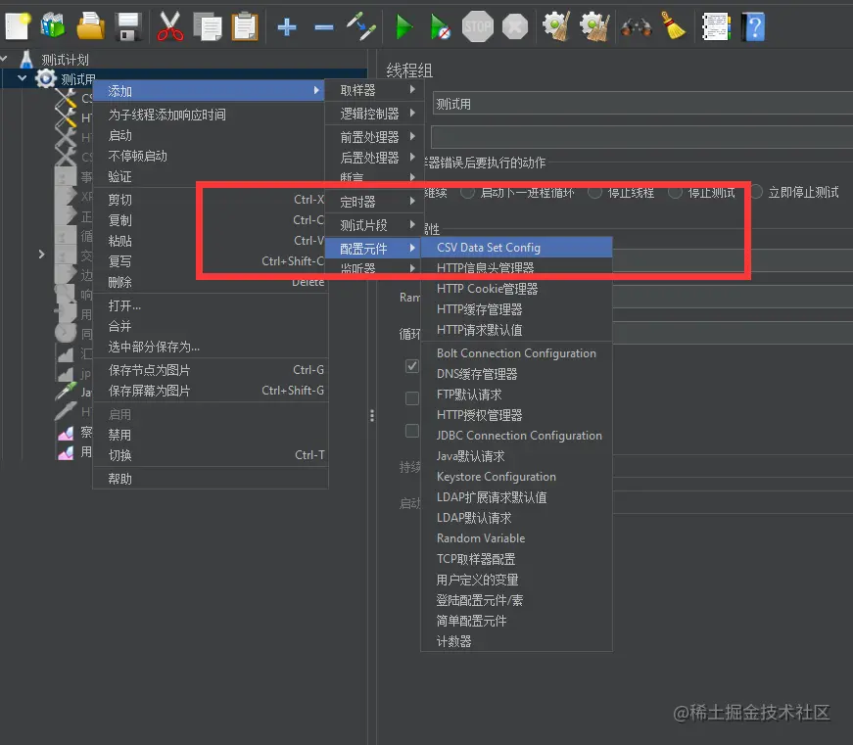Screen dimensions: 853x745
Task: Click the 名称 field containing 测试用
Action: click(643, 104)
